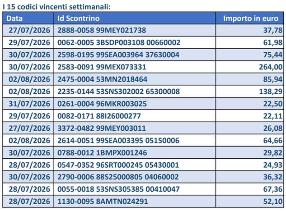Screen dimensions: 286x211
Task: Click receipt ID 3372-0482 99MEY003011
Action: (x=102, y=128)
